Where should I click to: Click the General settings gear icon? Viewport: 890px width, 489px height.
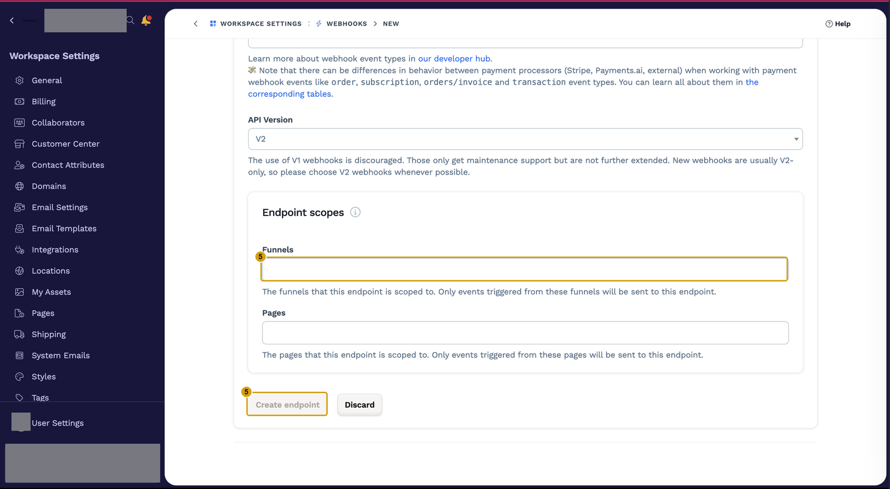(19, 80)
